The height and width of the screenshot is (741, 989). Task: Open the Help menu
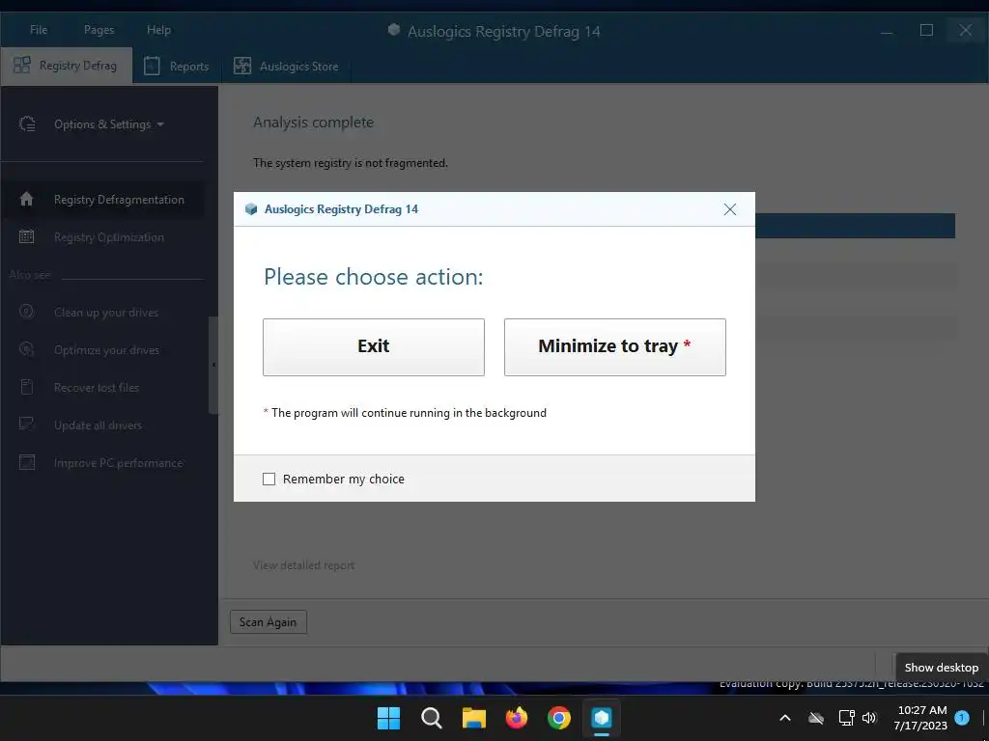(159, 30)
